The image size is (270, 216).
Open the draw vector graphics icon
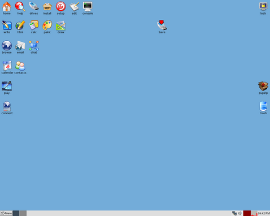coord(60,25)
